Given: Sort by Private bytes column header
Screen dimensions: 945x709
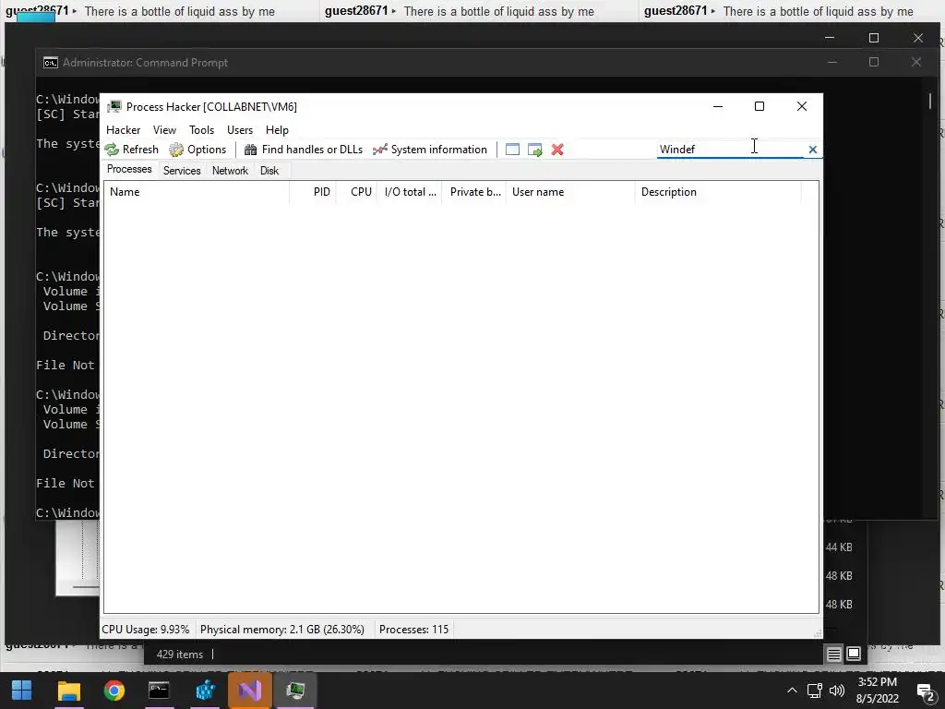Looking at the screenshot, I should tap(473, 192).
